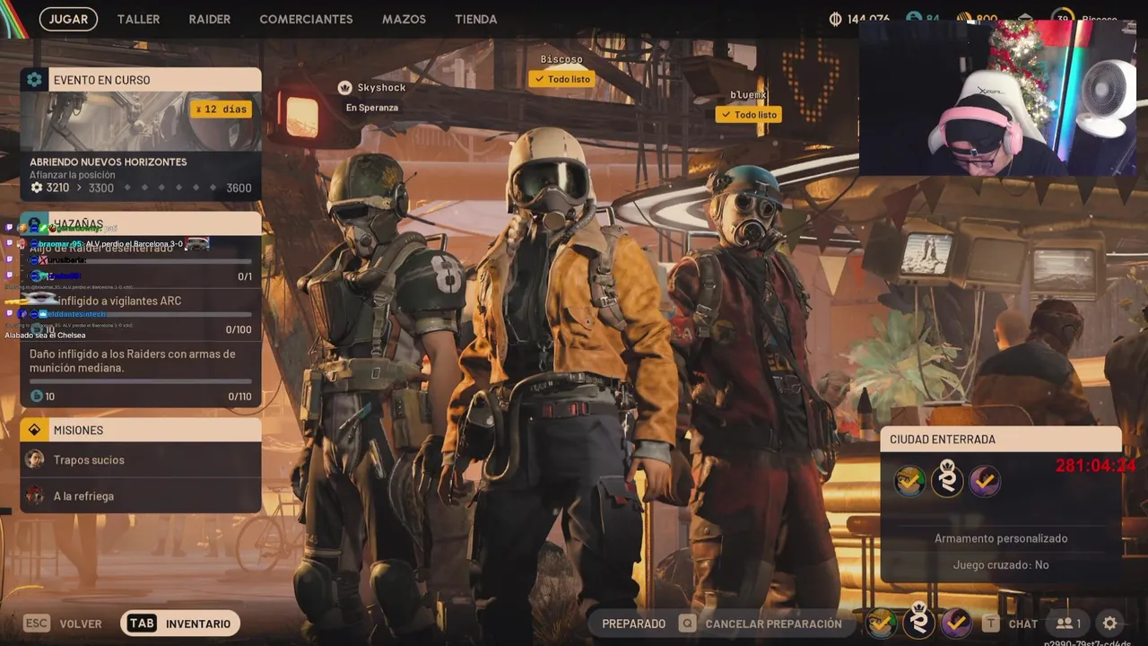Click the event milestone diamond progress track
The height and width of the screenshot is (646, 1148).
click(x=170, y=188)
